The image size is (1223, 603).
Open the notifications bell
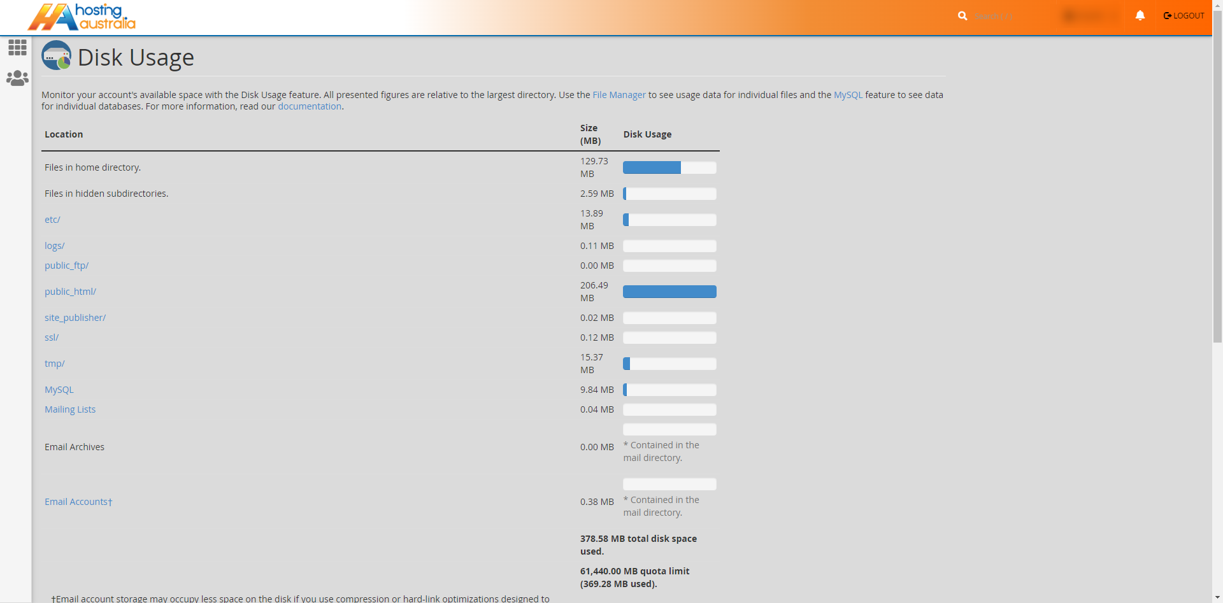(1140, 15)
